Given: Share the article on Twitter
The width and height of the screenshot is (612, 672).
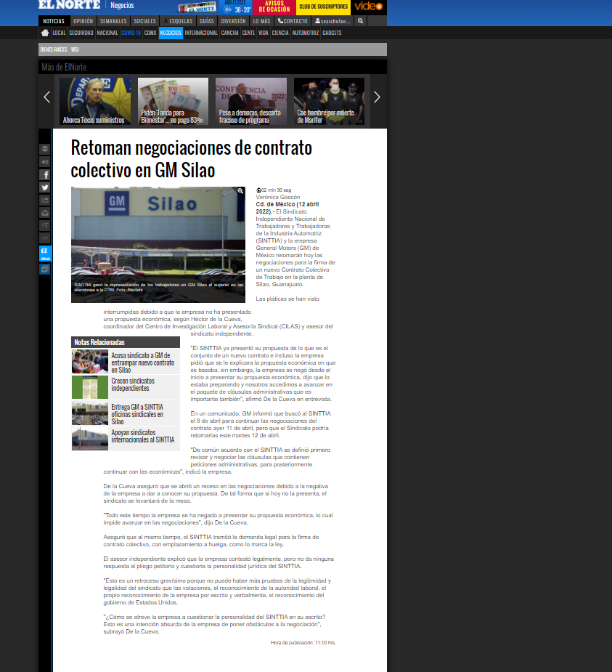Looking at the screenshot, I should coord(45,187).
